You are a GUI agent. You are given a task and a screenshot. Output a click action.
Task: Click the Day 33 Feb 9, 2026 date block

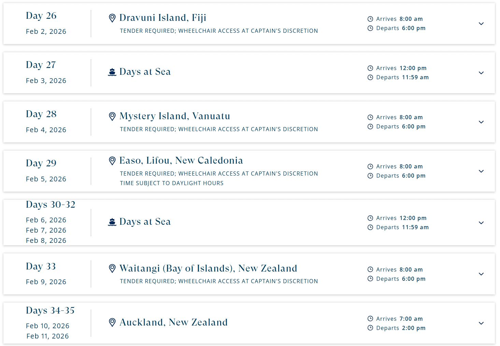(x=46, y=274)
